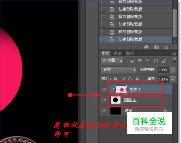Click History panel scroll down arrow
Screen dimensions: 181x143
174,41
